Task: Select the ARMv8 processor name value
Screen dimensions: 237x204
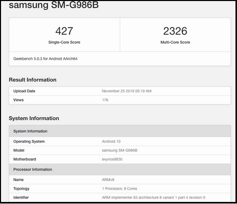Action: [108, 180]
